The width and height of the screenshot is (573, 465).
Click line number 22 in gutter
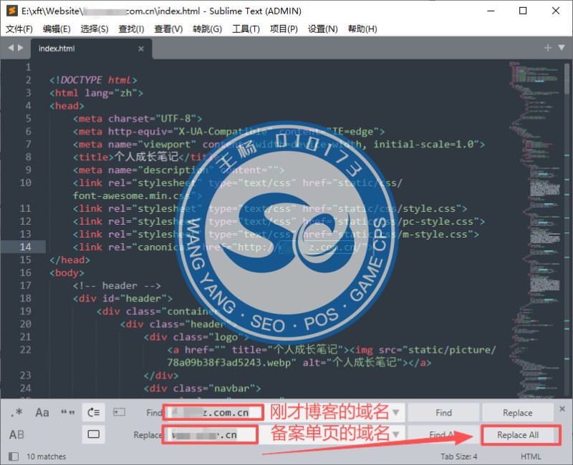[x=25, y=350]
